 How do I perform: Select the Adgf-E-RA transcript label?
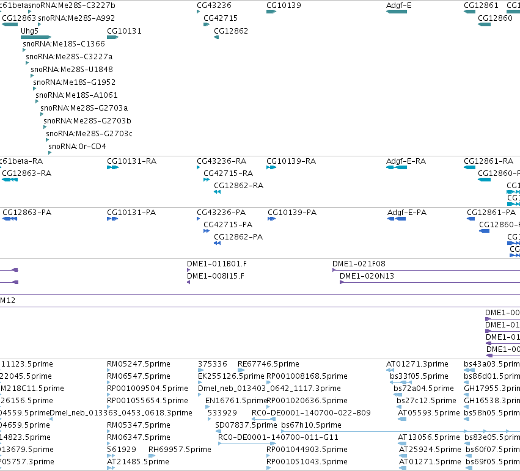coord(406,161)
